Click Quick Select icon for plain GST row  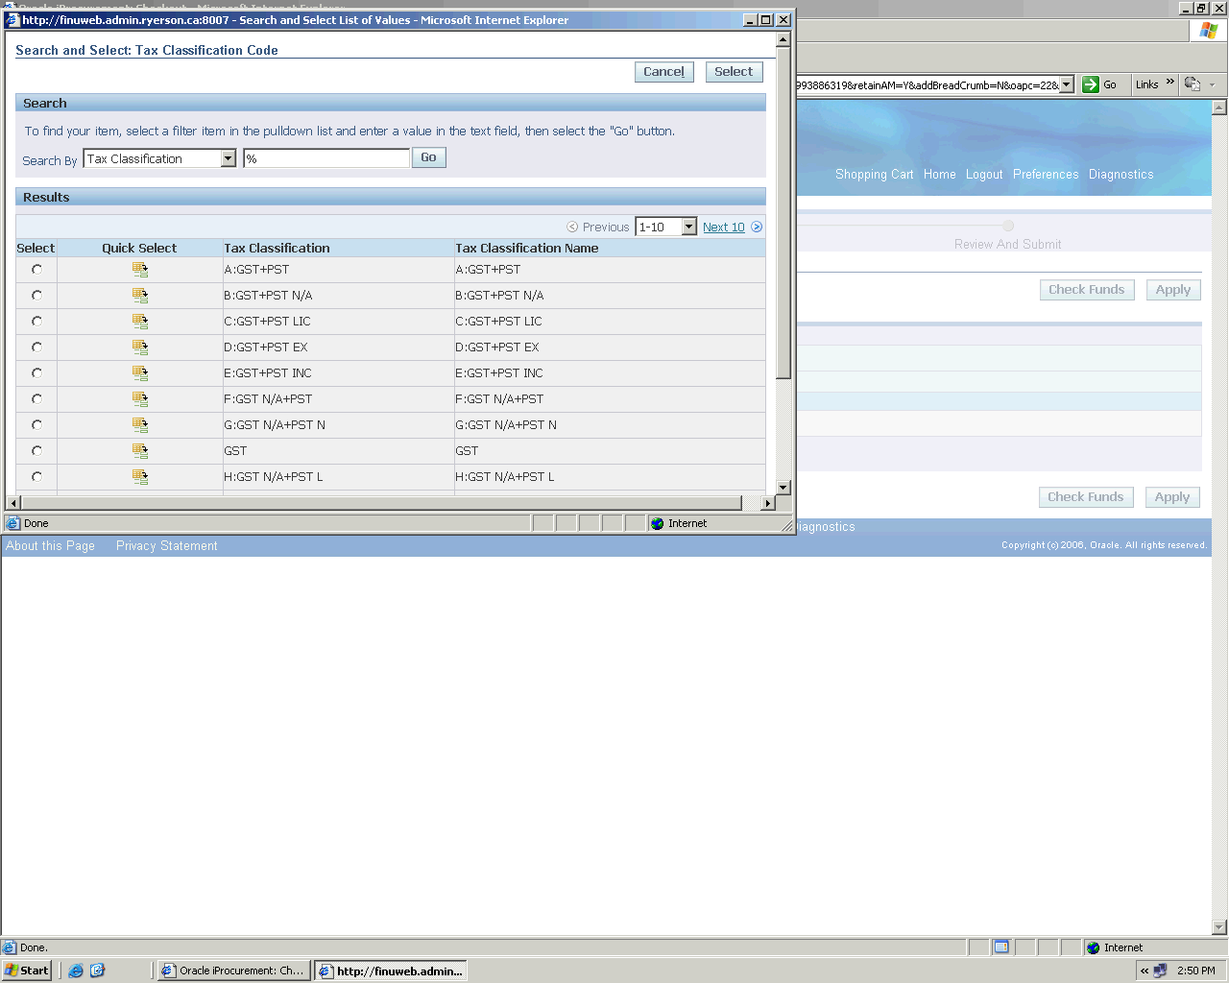coord(140,451)
